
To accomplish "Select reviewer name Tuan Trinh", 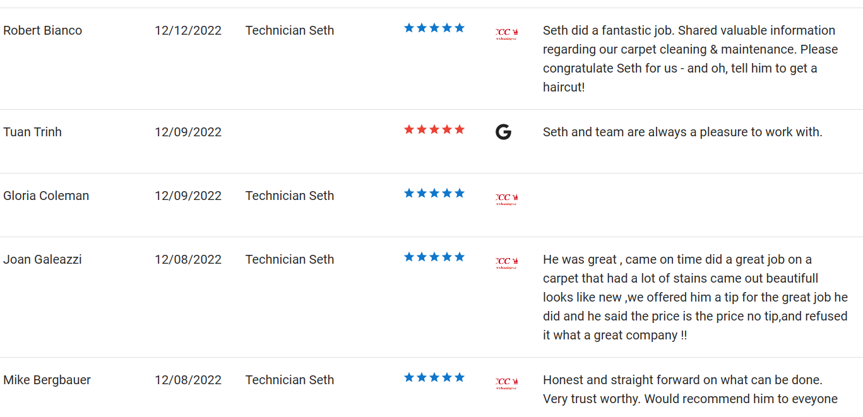I will click(32, 132).
